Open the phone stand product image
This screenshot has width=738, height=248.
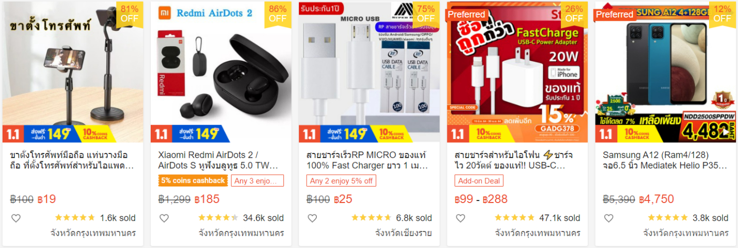(73, 72)
